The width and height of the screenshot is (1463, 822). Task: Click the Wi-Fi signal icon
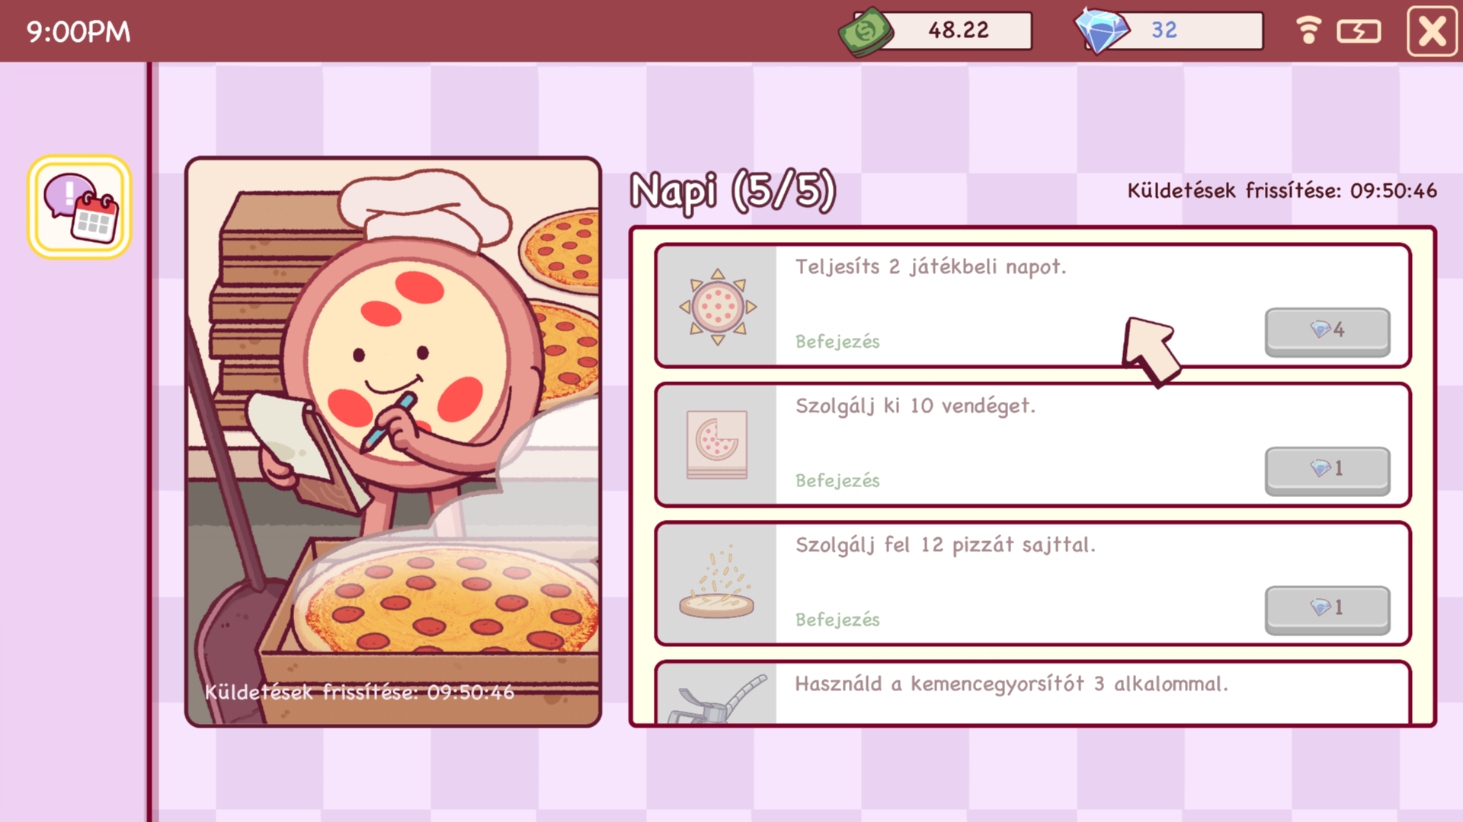point(1308,30)
